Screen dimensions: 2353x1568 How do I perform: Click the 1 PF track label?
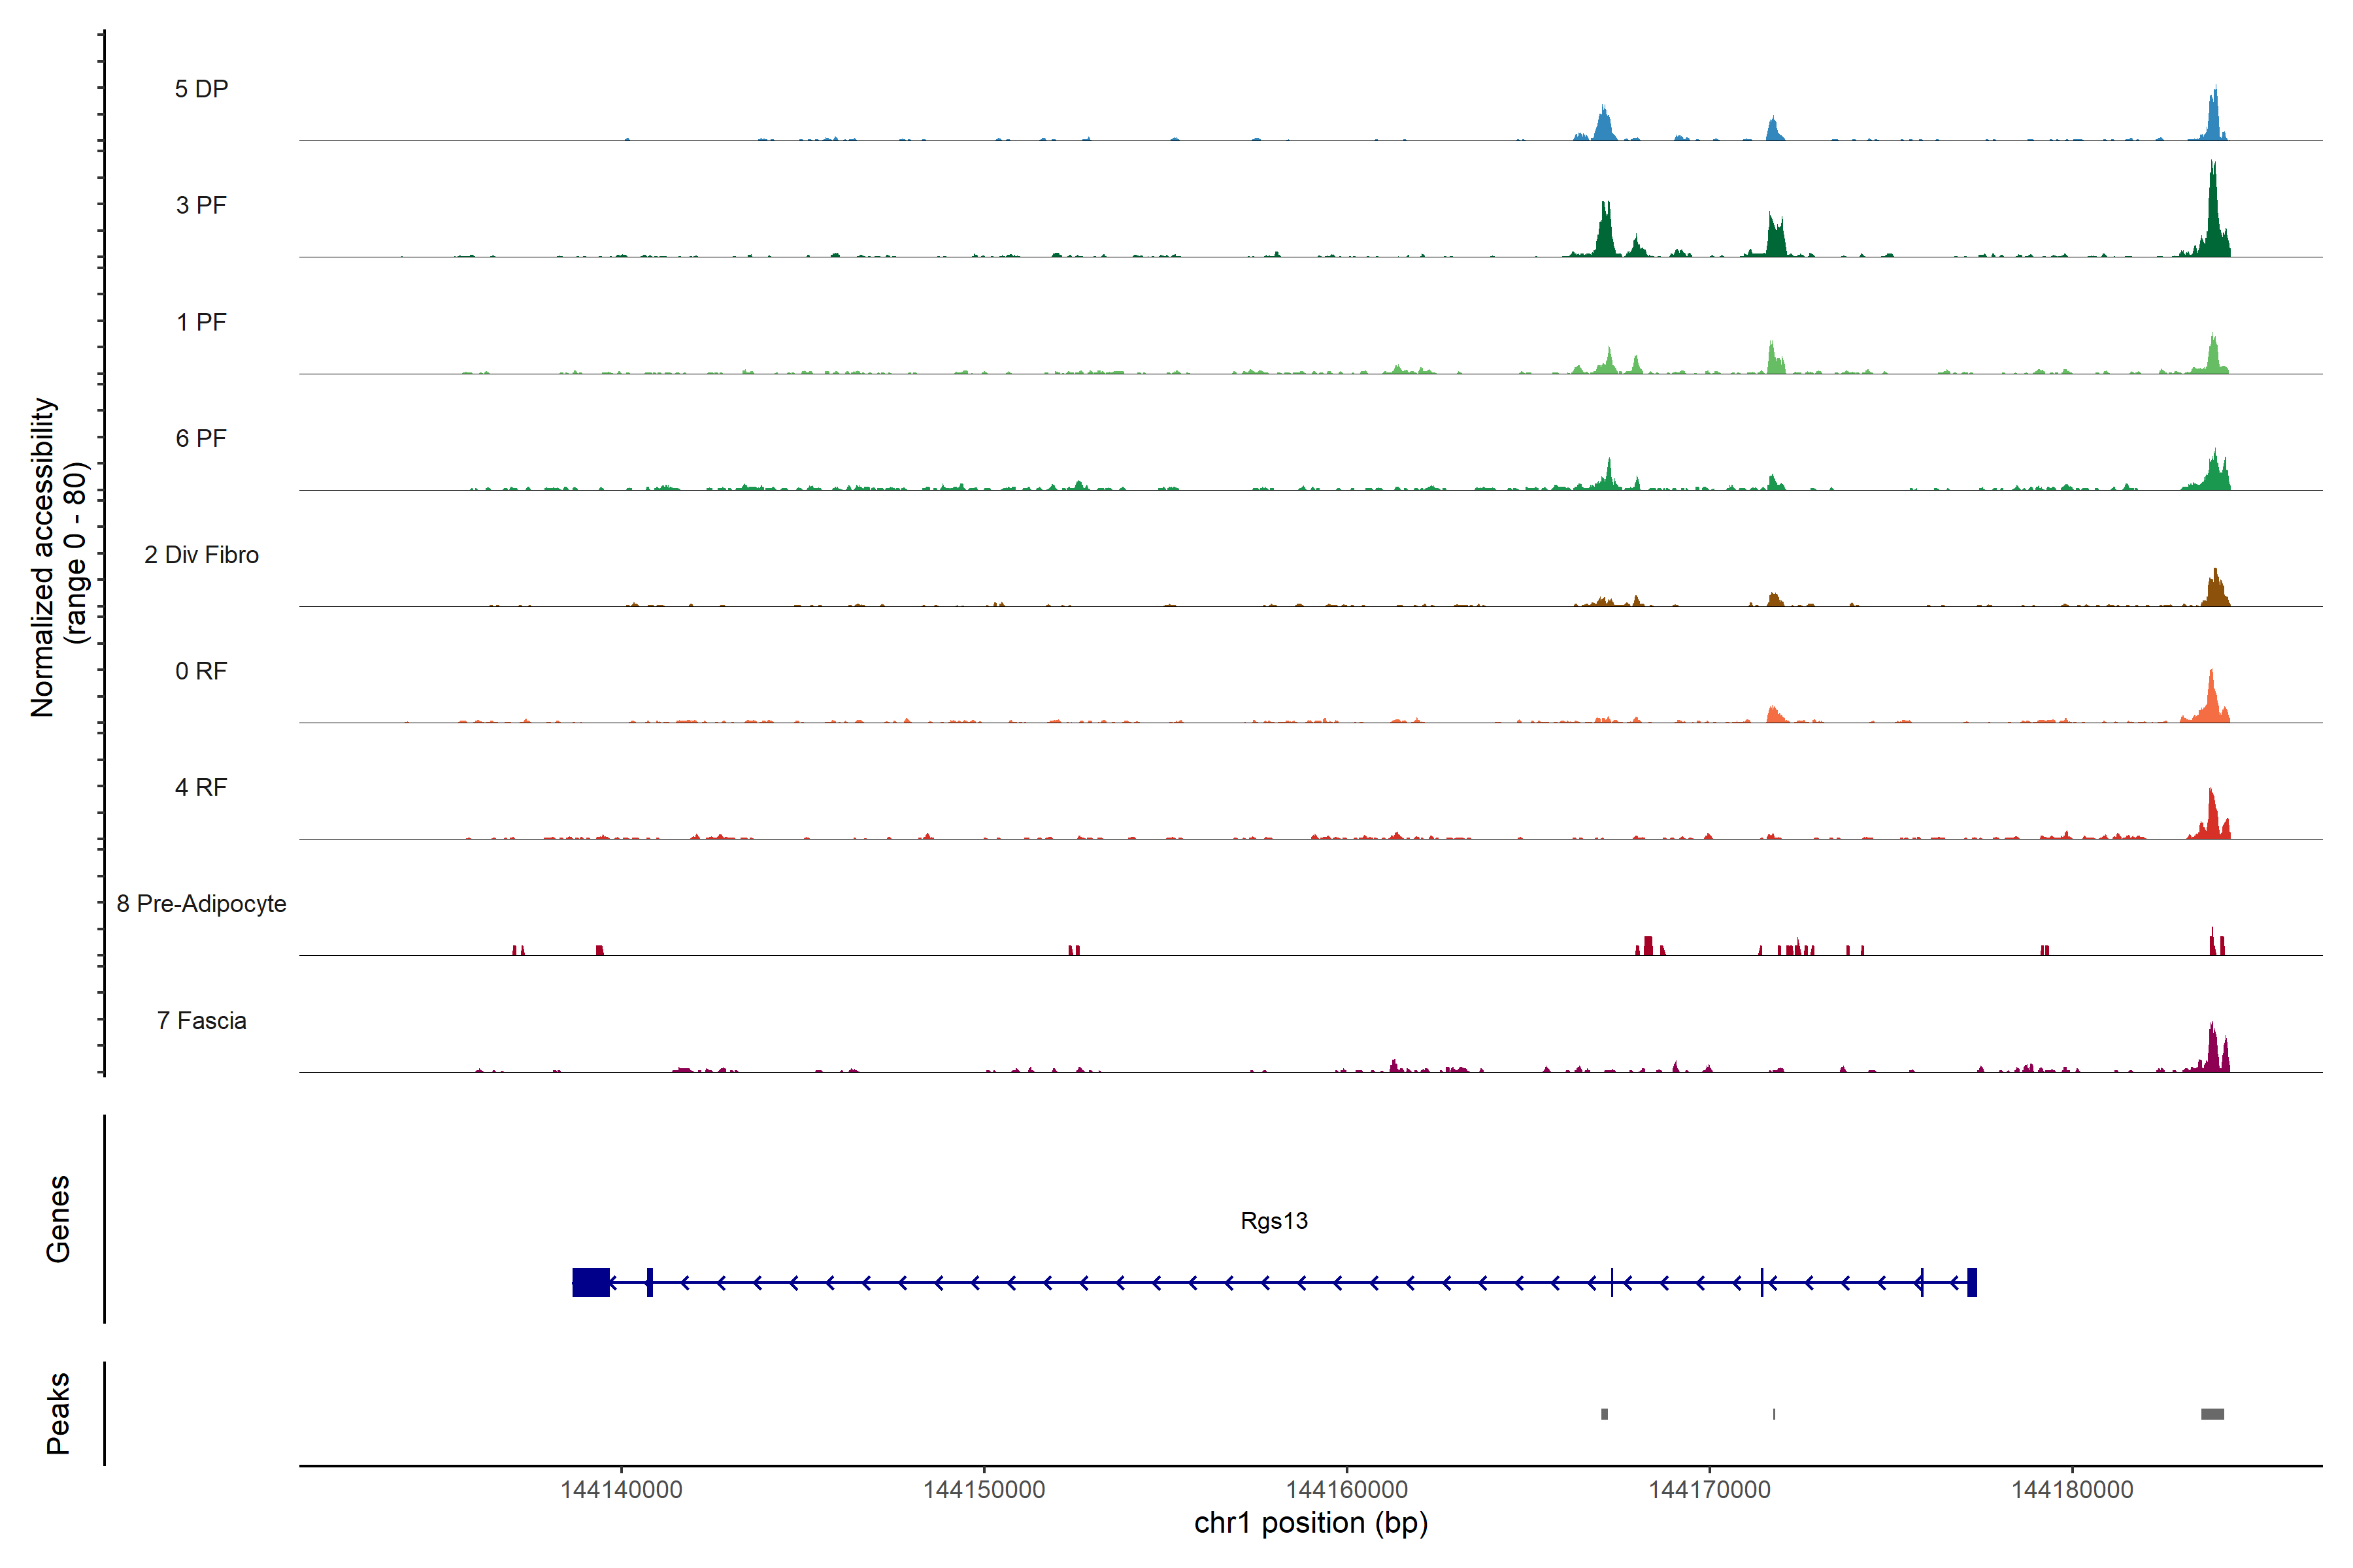click(201, 322)
